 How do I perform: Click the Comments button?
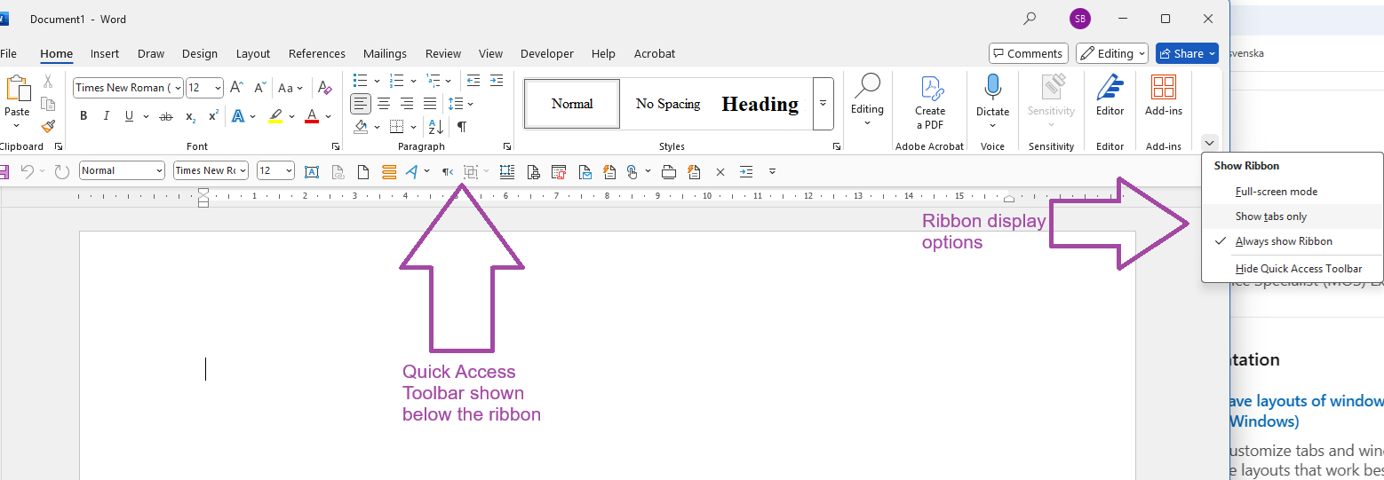(1029, 53)
